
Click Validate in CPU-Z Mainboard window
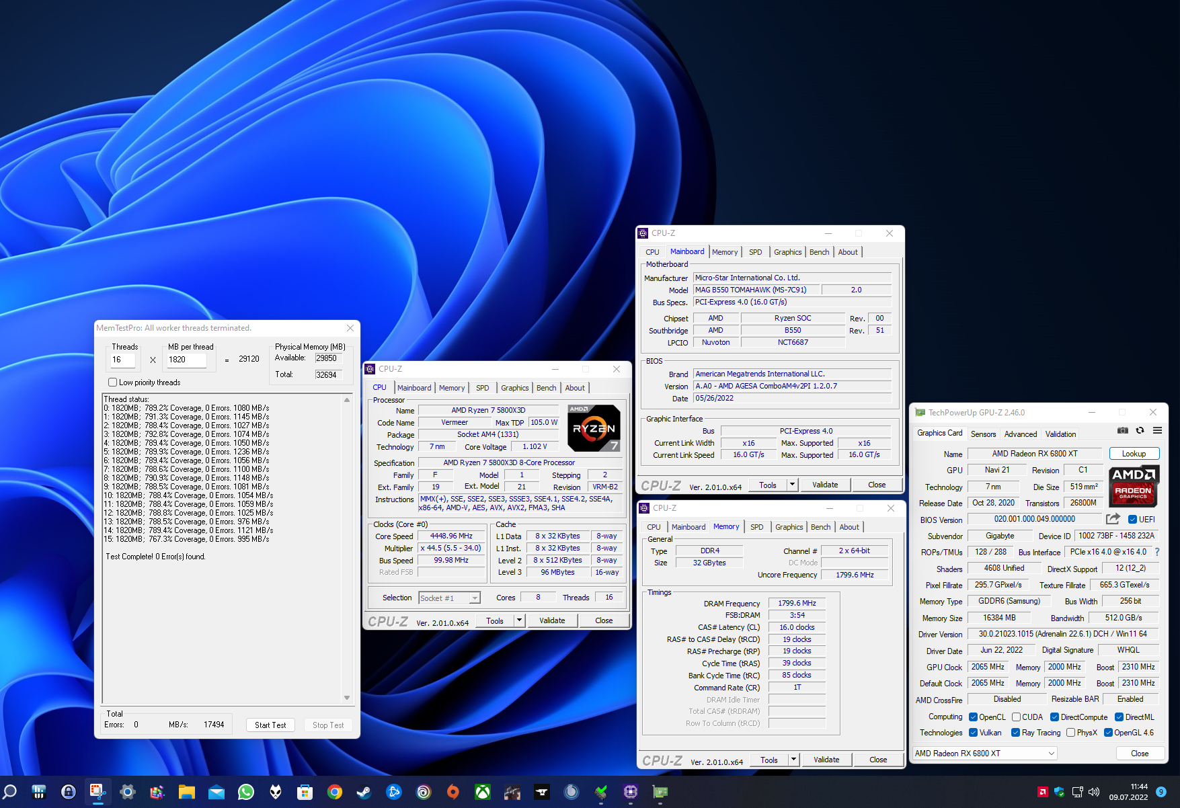pos(825,485)
